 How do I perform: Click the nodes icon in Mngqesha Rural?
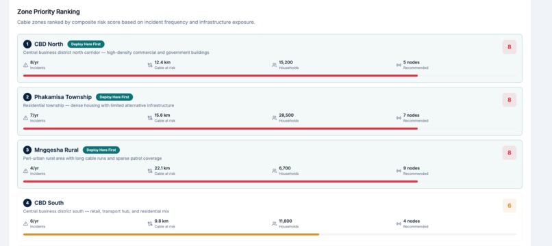[x=399, y=171]
